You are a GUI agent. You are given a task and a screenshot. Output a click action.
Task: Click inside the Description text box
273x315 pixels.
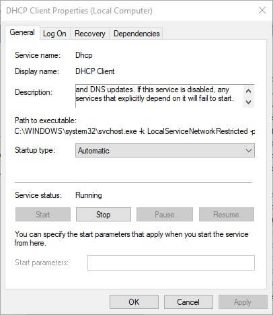[x=159, y=96]
